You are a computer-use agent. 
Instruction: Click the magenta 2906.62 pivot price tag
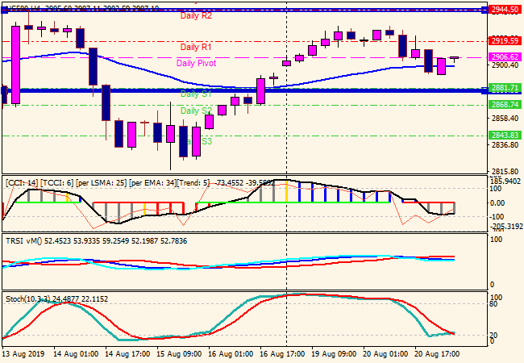click(505, 56)
